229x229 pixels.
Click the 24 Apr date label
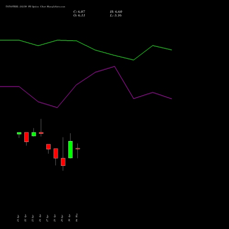40,218
